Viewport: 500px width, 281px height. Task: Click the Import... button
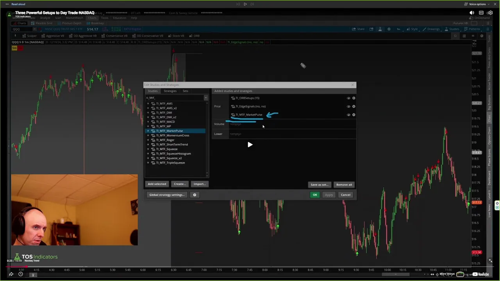click(200, 184)
